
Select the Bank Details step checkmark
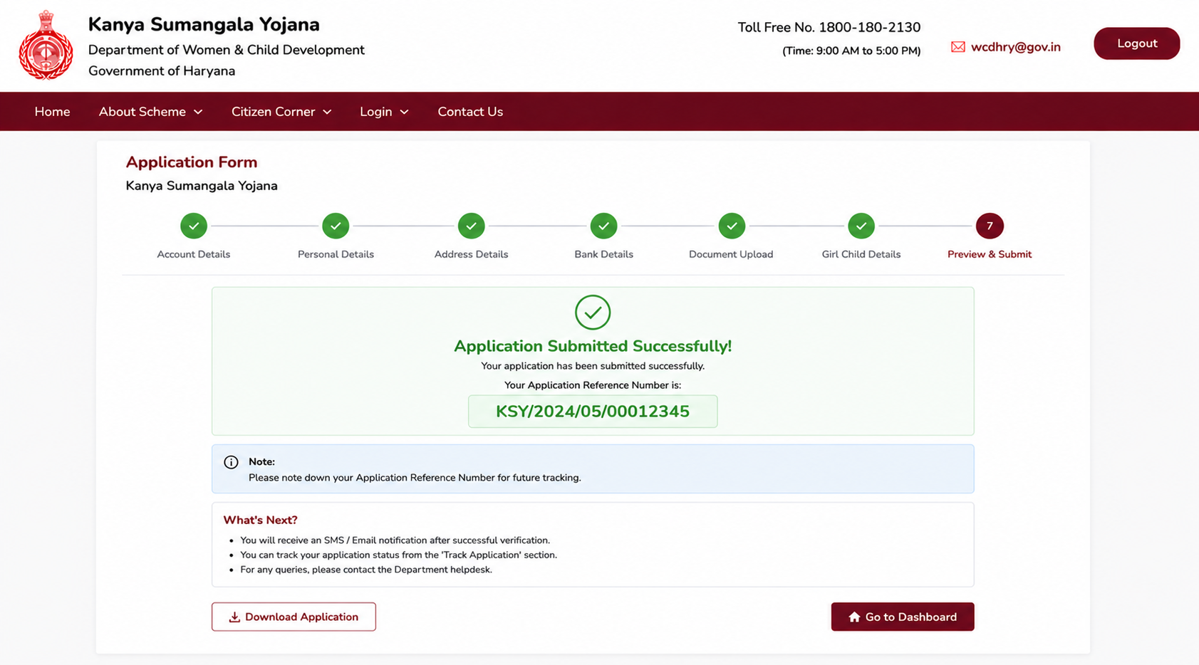(x=603, y=226)
